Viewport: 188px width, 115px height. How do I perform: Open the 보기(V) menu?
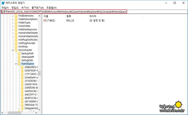point(25,8)
